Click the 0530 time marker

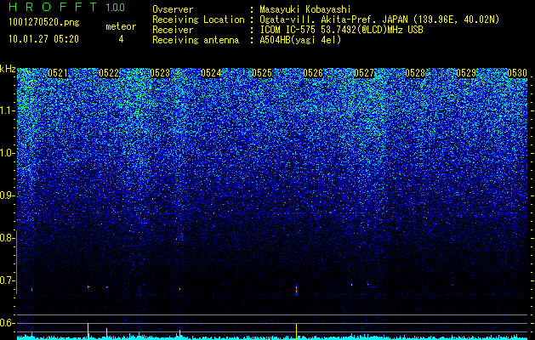pyautogui.click(x=517, y=73)
